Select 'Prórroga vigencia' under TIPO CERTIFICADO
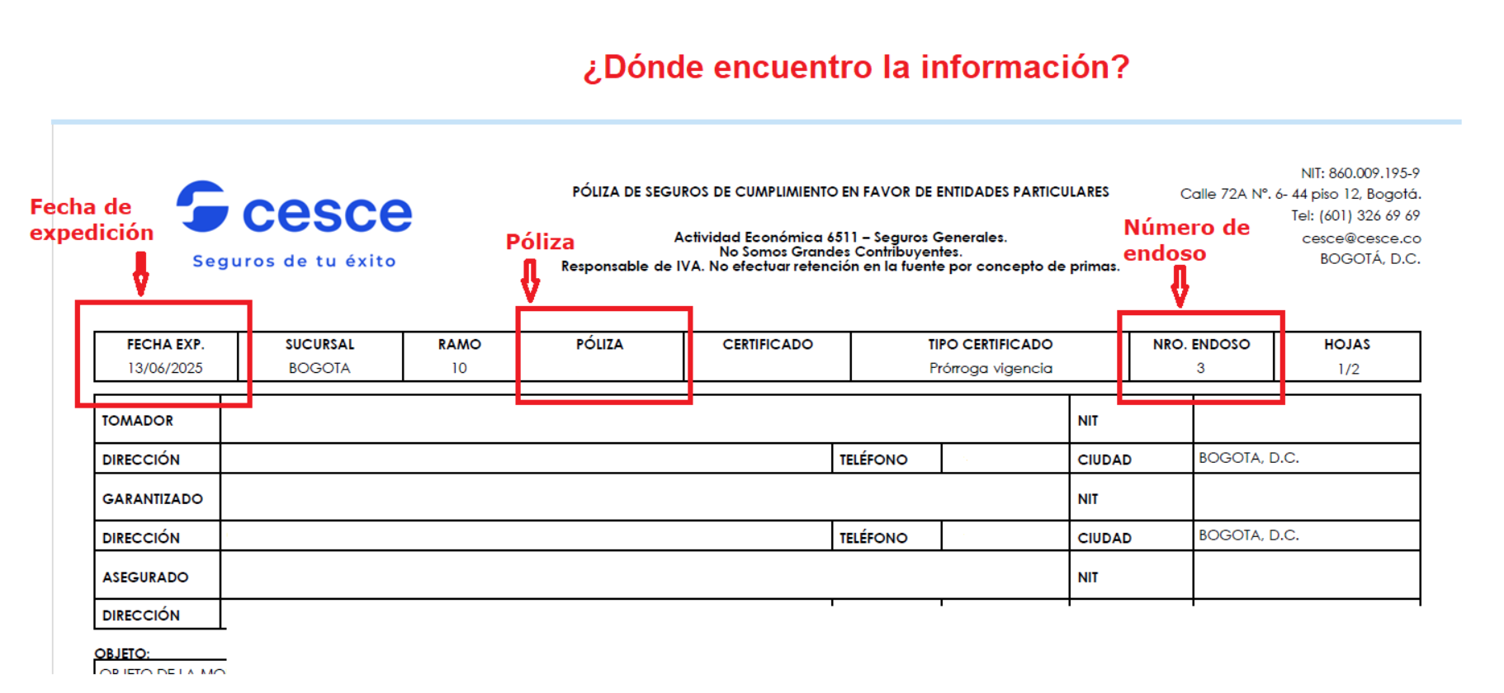The image size is (1504, 693). [991, 368]
